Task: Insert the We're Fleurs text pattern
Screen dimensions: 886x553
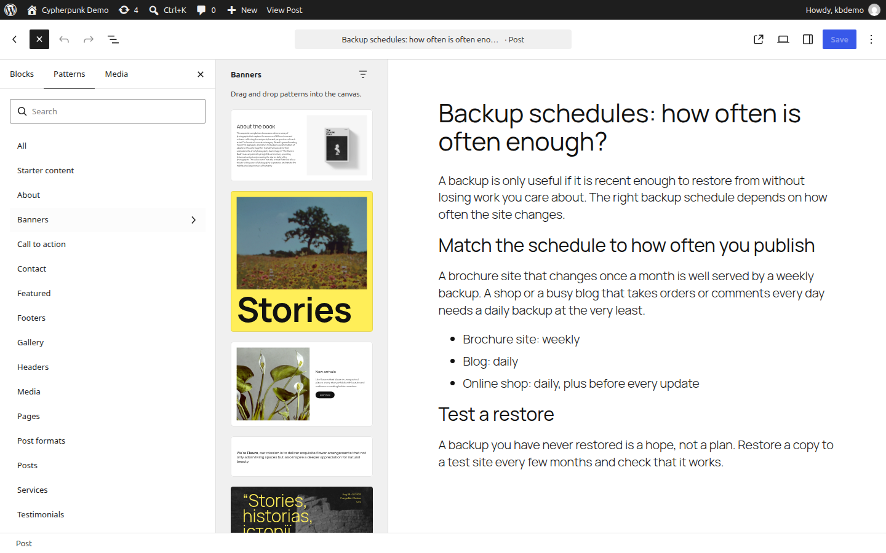Action: click(301, 457)
